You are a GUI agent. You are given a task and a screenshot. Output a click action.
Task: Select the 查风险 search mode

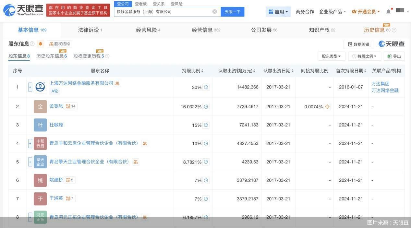click(x=176, y=4)
